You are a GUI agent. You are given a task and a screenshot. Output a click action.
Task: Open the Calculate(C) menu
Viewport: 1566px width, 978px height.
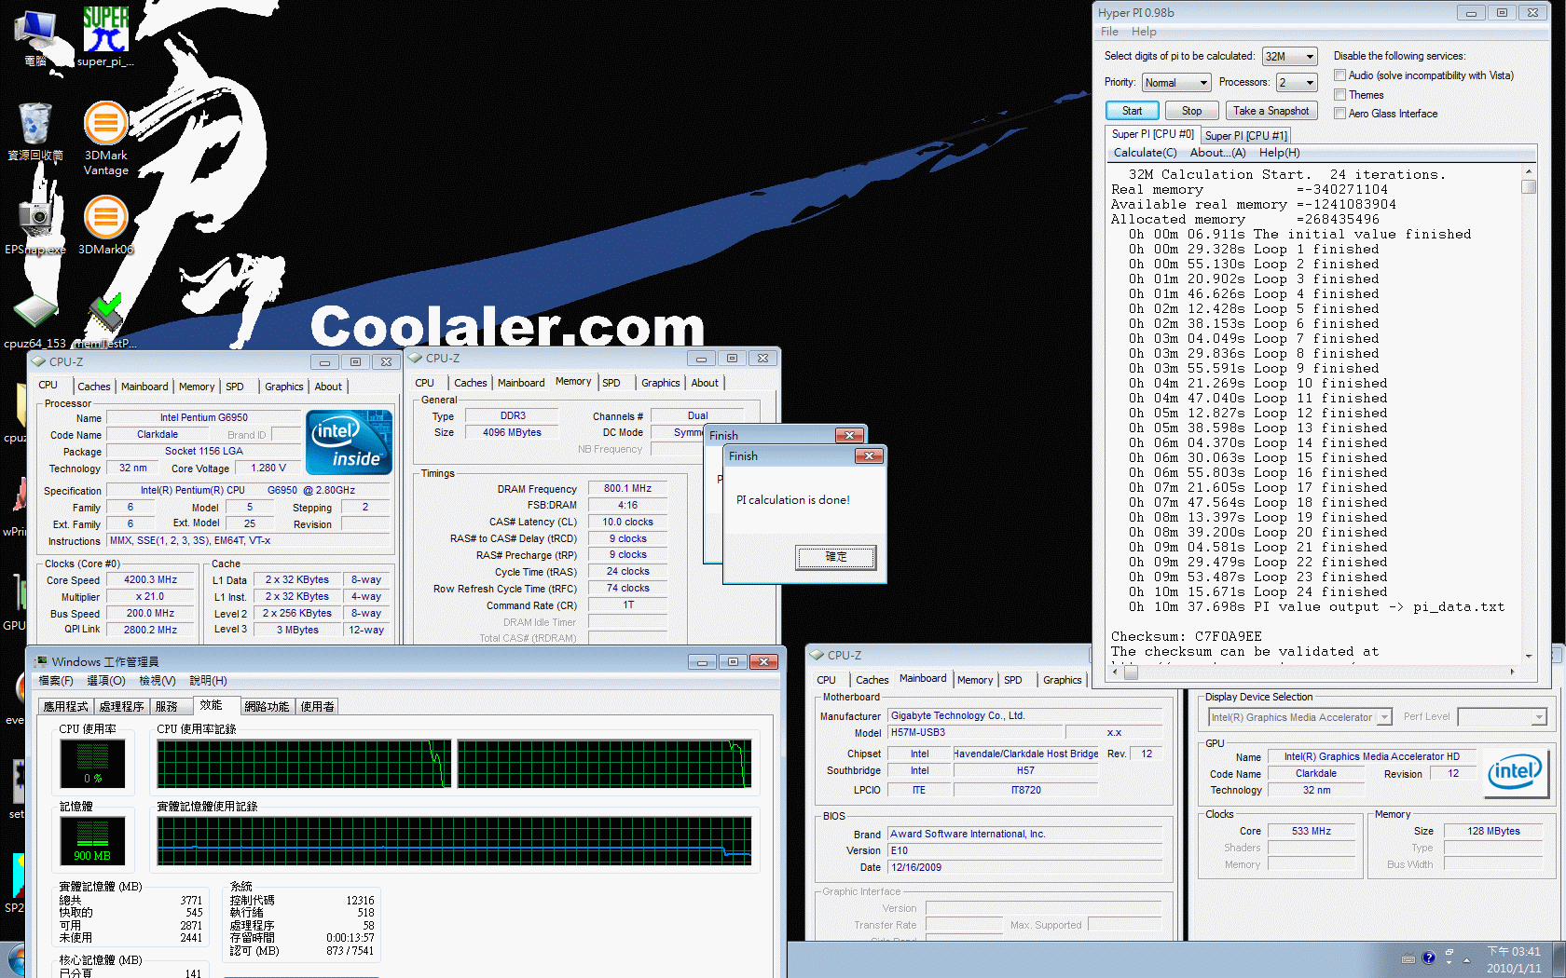[1145, 153]
